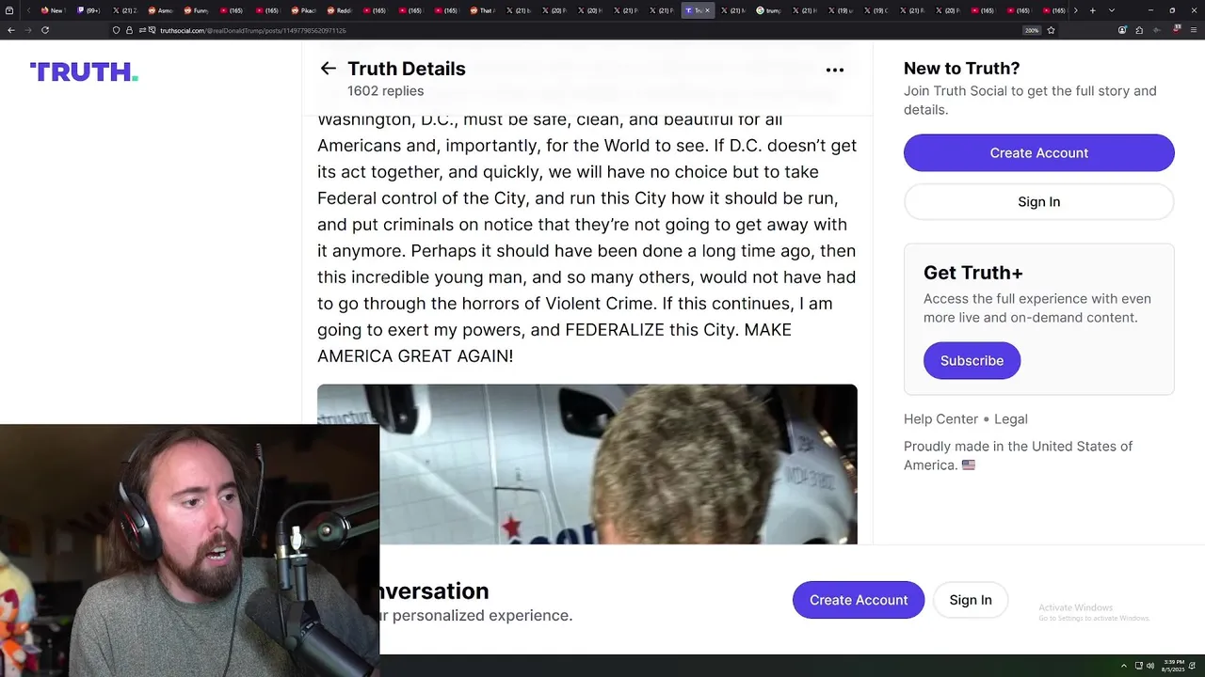1205x677 pixels.
Task: Click the Firefox View icon at the far left
Action: pos(9,10)
